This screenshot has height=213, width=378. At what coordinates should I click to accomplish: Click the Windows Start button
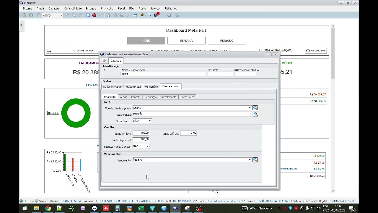click(25, 208)
